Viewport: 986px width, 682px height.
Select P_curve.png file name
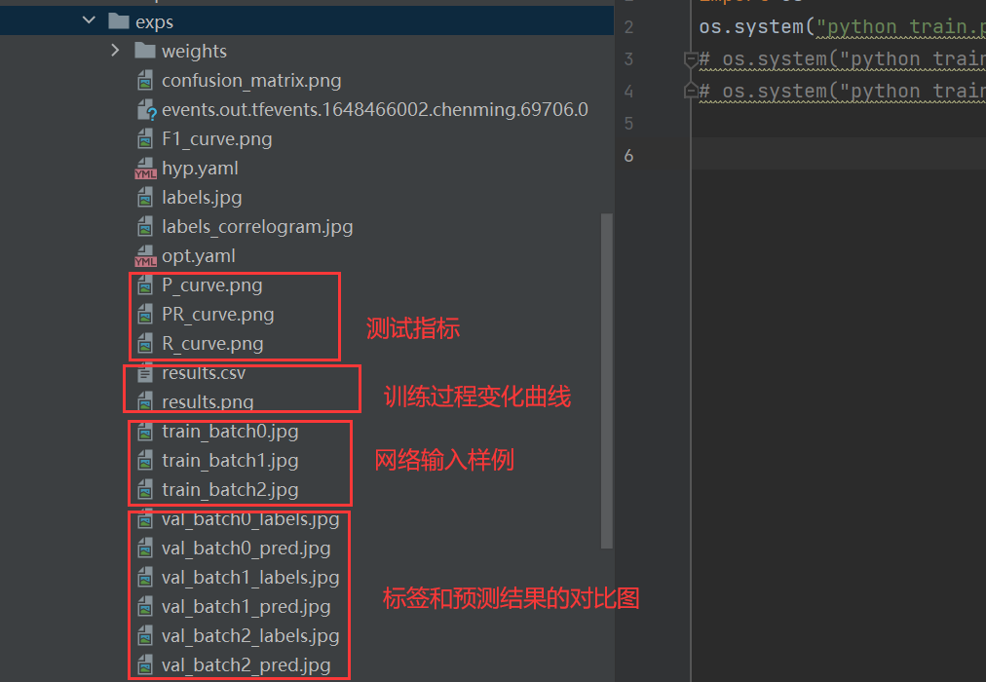(x=212, y=285)
